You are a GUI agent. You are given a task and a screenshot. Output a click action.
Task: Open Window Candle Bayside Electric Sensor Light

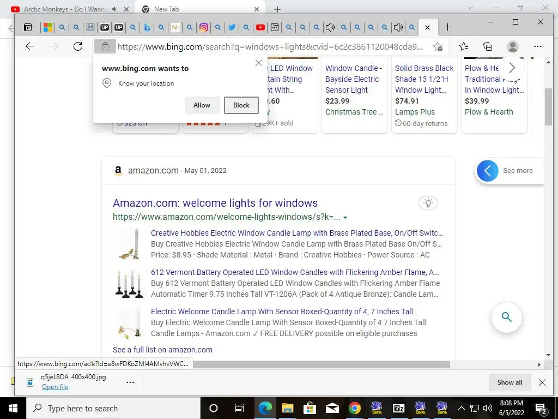pyautogui.click(x=353, y=79)
